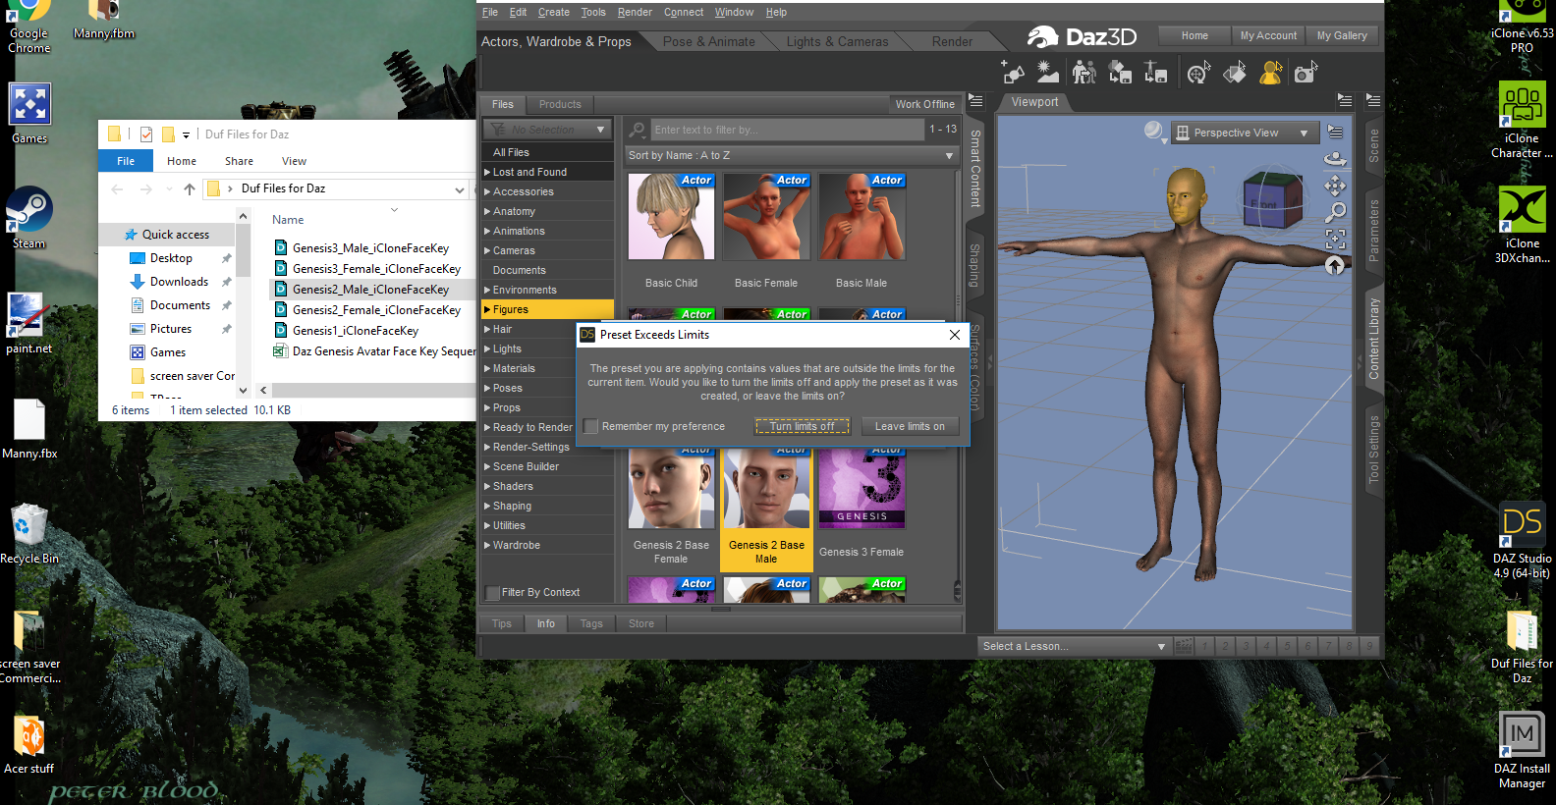This screenshot has height=805, width=1556.
Task: Open the Connect menu
Action: coord(684,12)
